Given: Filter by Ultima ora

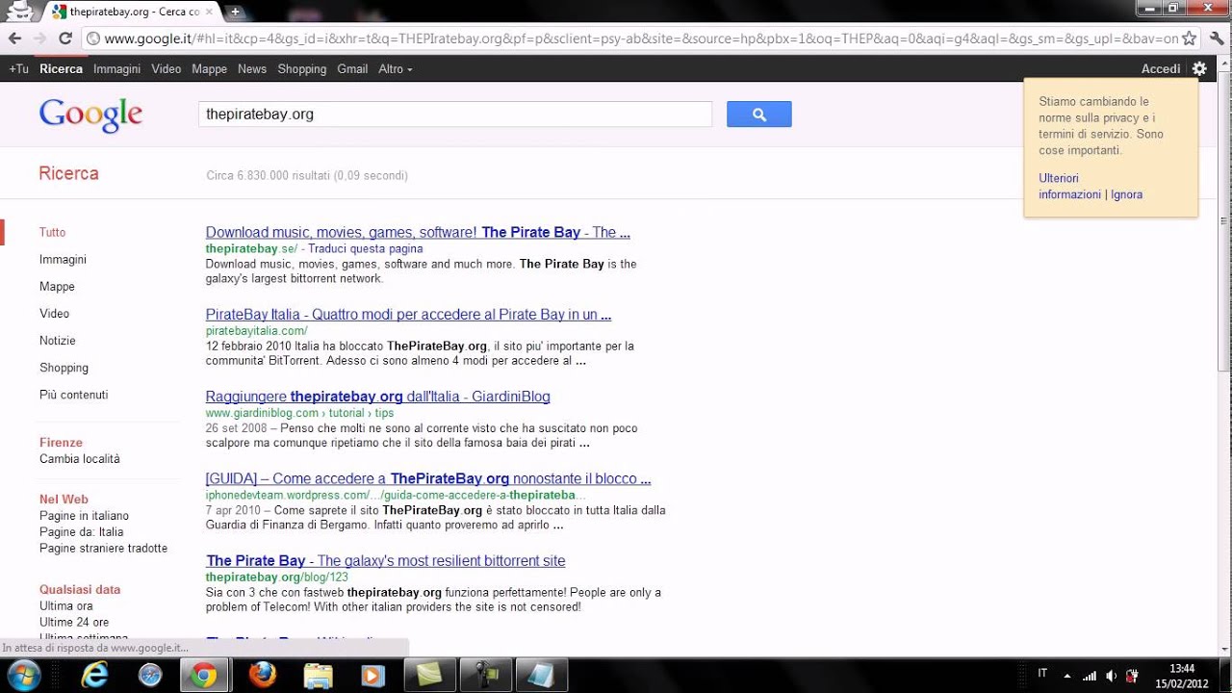Looking at the screenshot, I should [65, 606].
